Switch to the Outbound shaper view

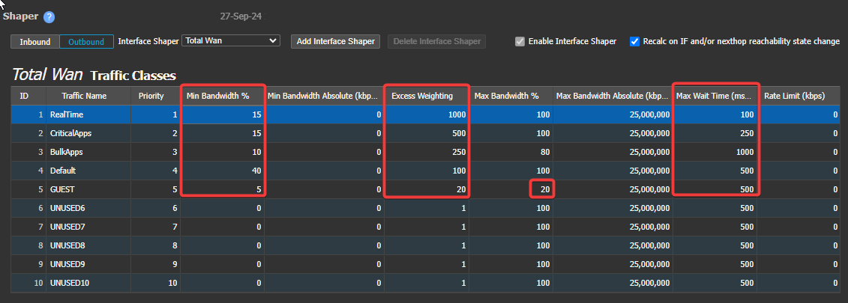86,42
